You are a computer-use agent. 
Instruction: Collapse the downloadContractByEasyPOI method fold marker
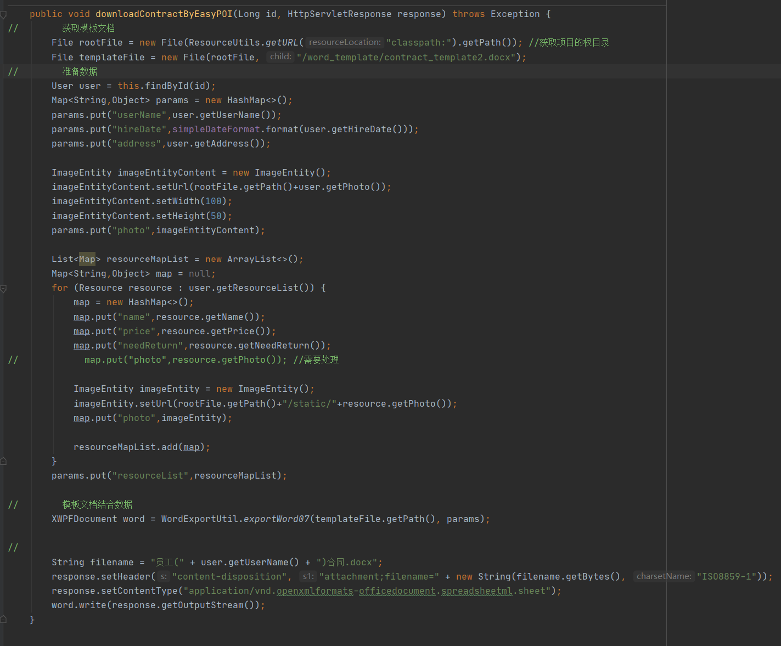click(x=3, y=14)
